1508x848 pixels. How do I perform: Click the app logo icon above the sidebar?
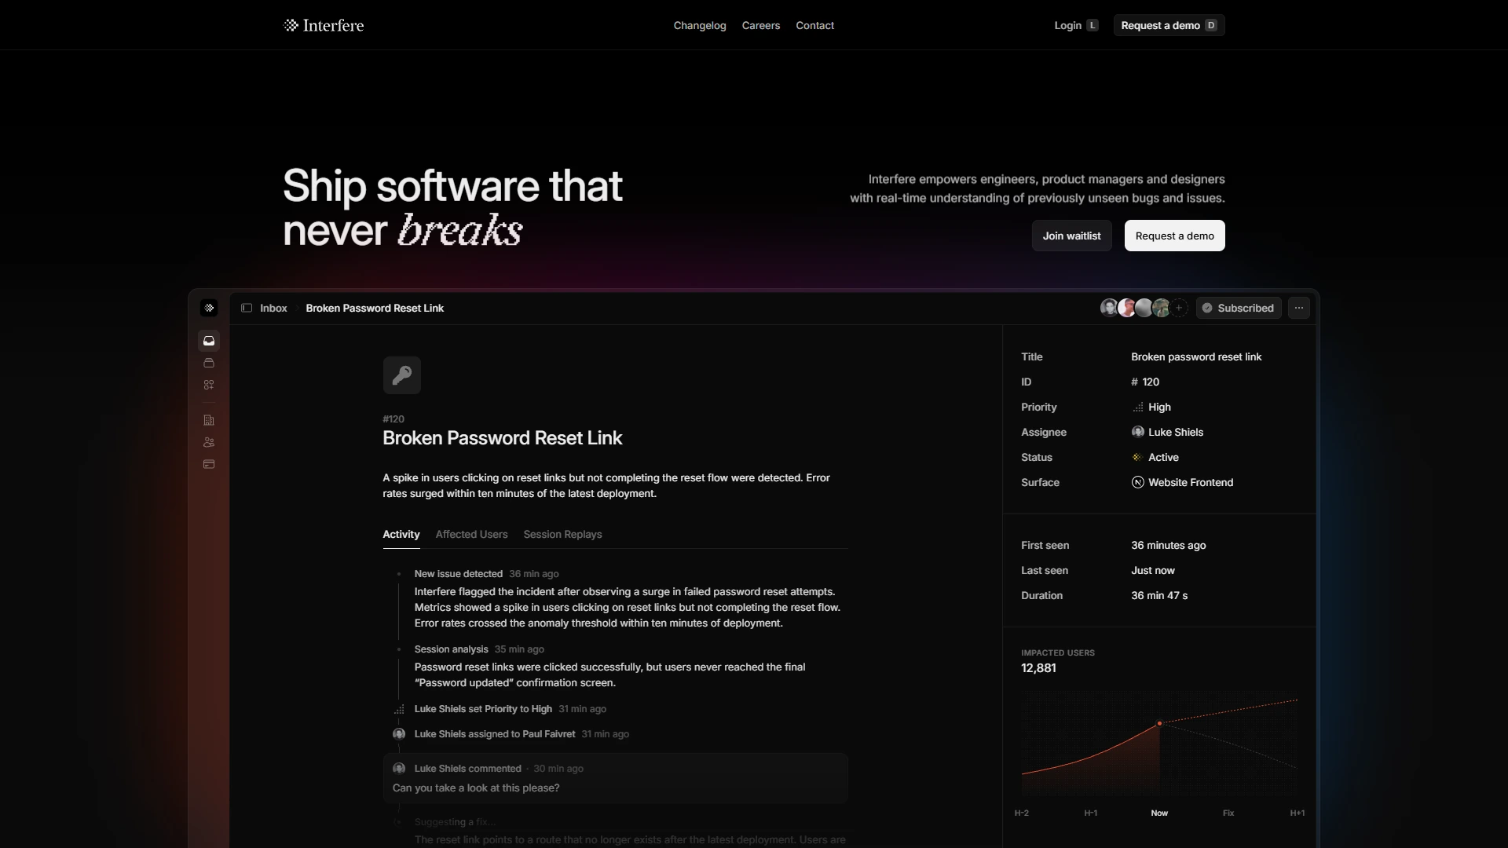click(209, 308)
